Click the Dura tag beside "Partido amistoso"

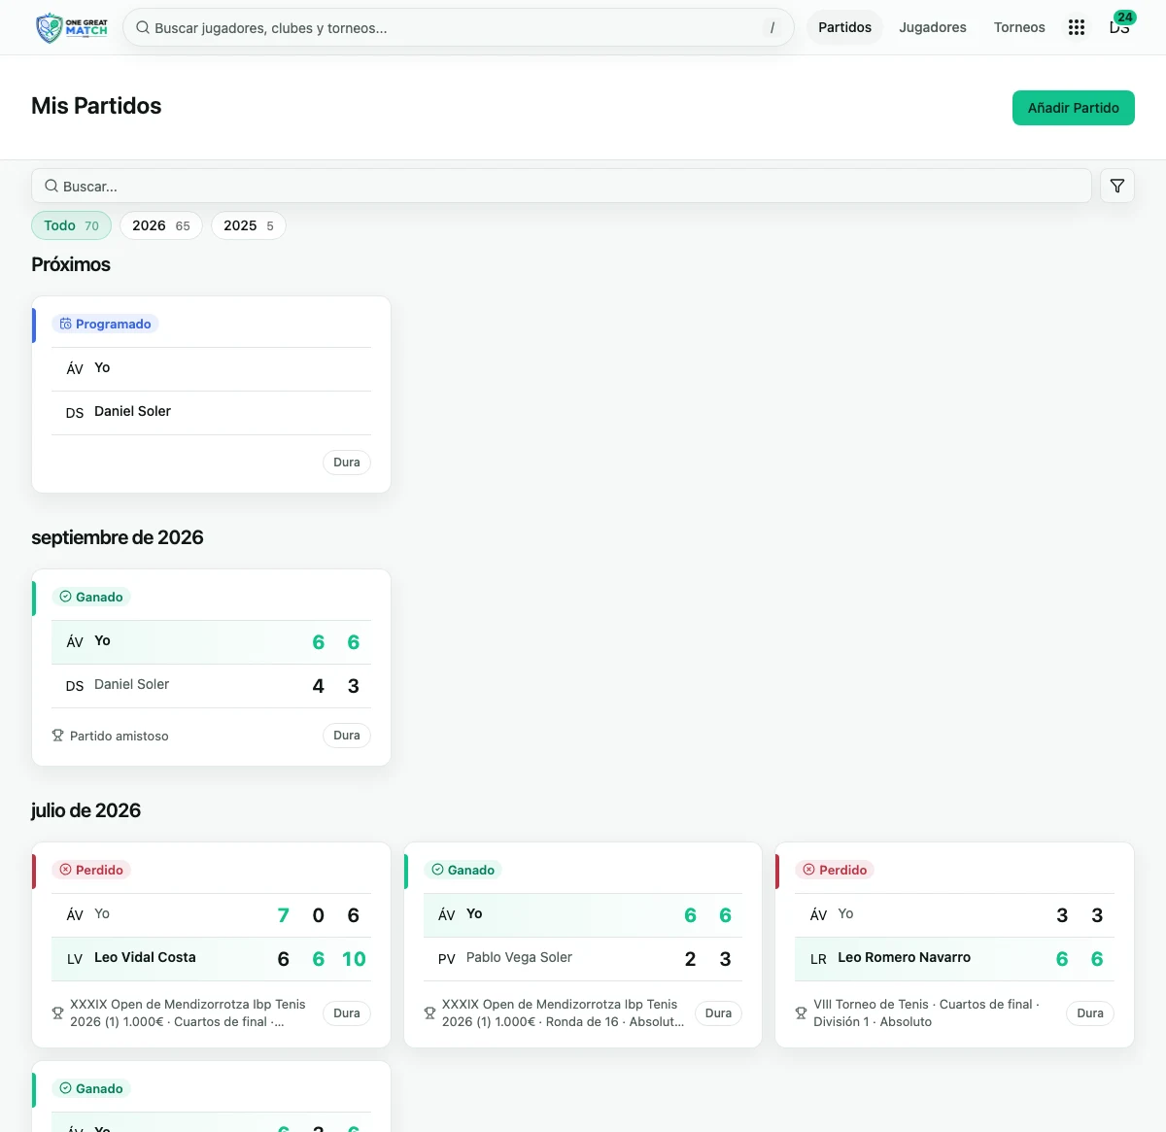click(347, 736)
